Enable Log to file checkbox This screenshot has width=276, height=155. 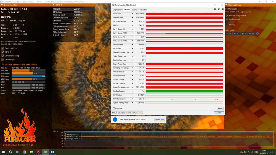pyautogui.click(x=114, y=108)
